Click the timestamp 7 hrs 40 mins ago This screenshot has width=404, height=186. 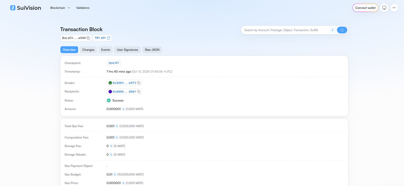point(119,72)
